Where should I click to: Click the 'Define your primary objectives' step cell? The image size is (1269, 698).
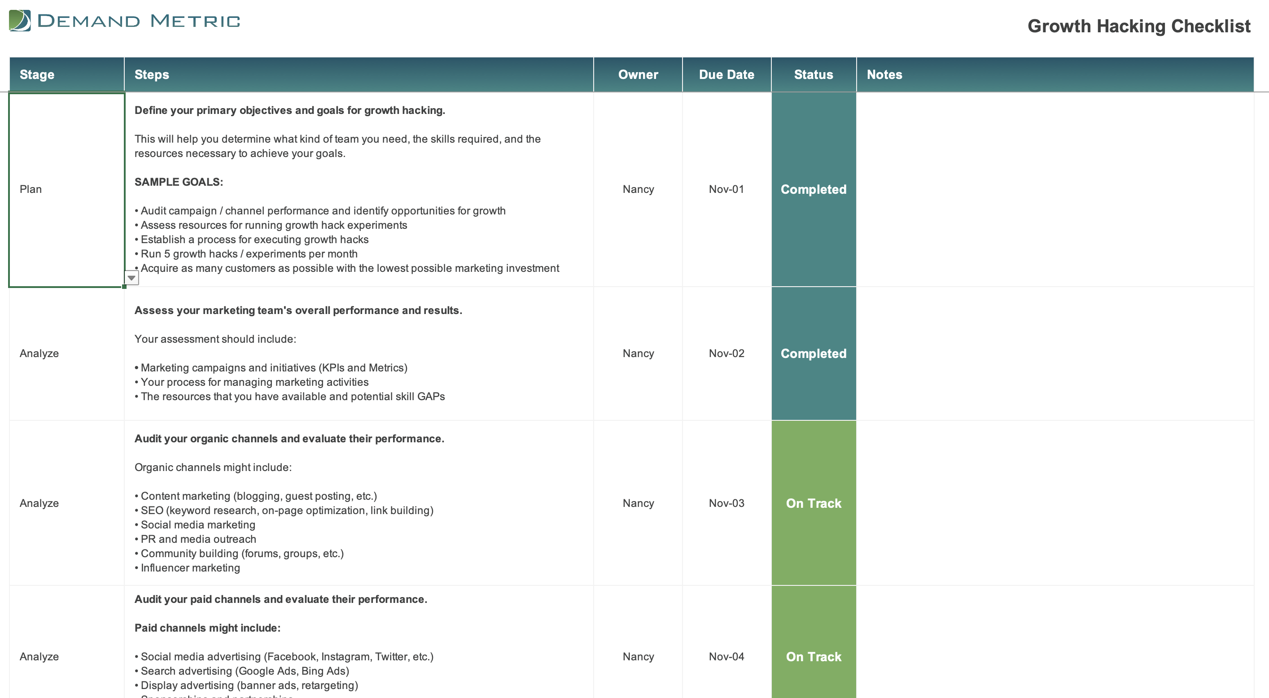359,190
